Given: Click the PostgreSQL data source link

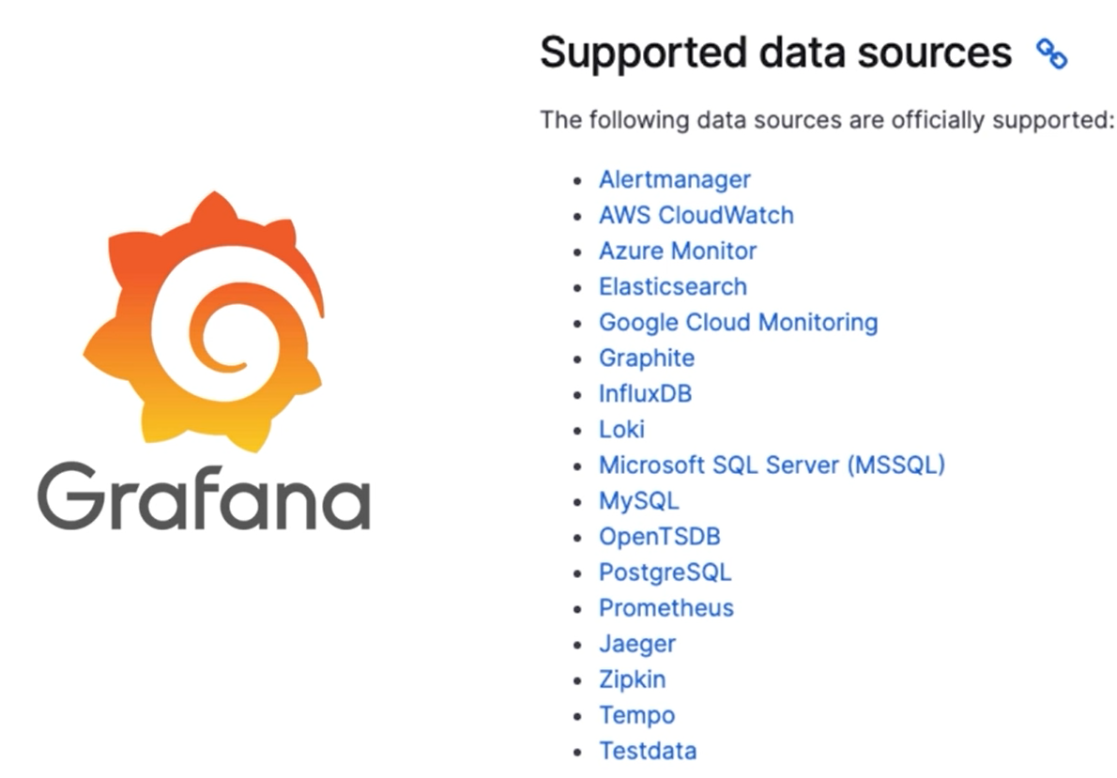Looking at the screenshot, I should (666, 572).
